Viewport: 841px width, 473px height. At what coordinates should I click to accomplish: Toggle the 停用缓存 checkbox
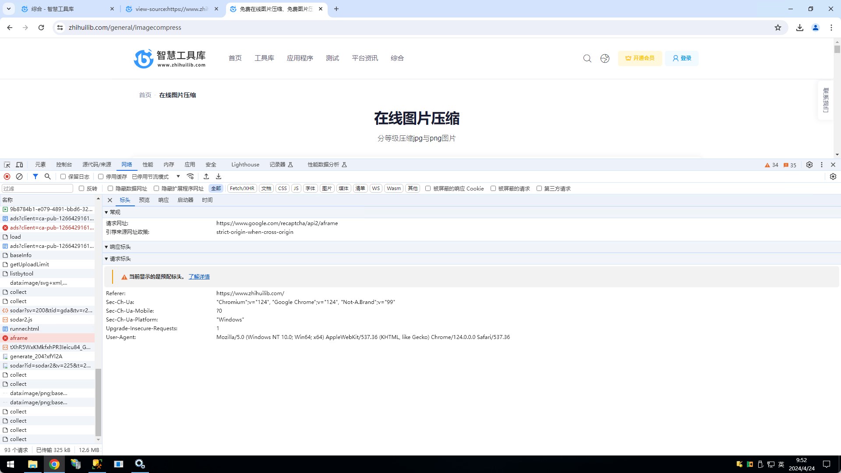[x=101, y=176]
